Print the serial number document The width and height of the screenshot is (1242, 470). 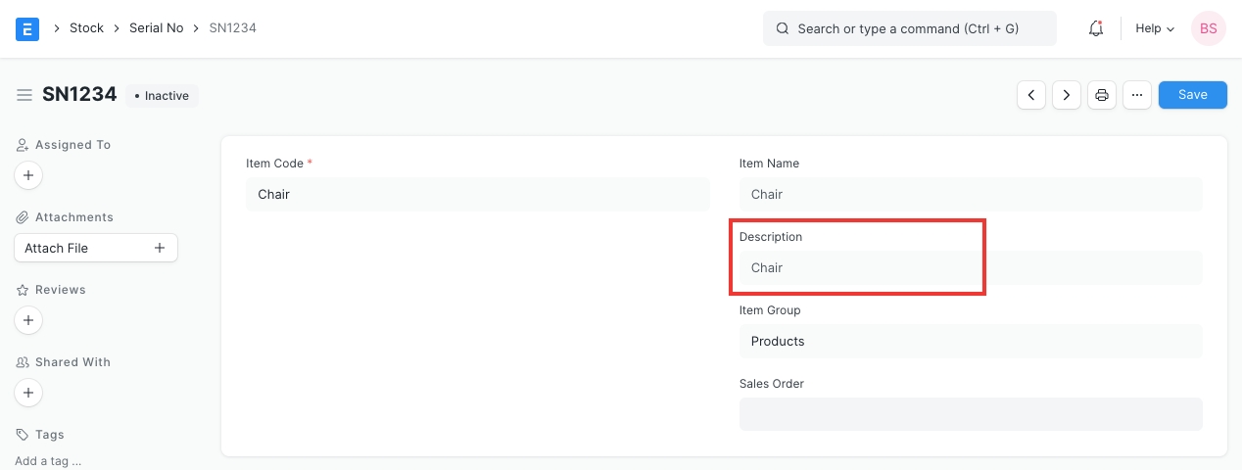[x=1102, y=95]
